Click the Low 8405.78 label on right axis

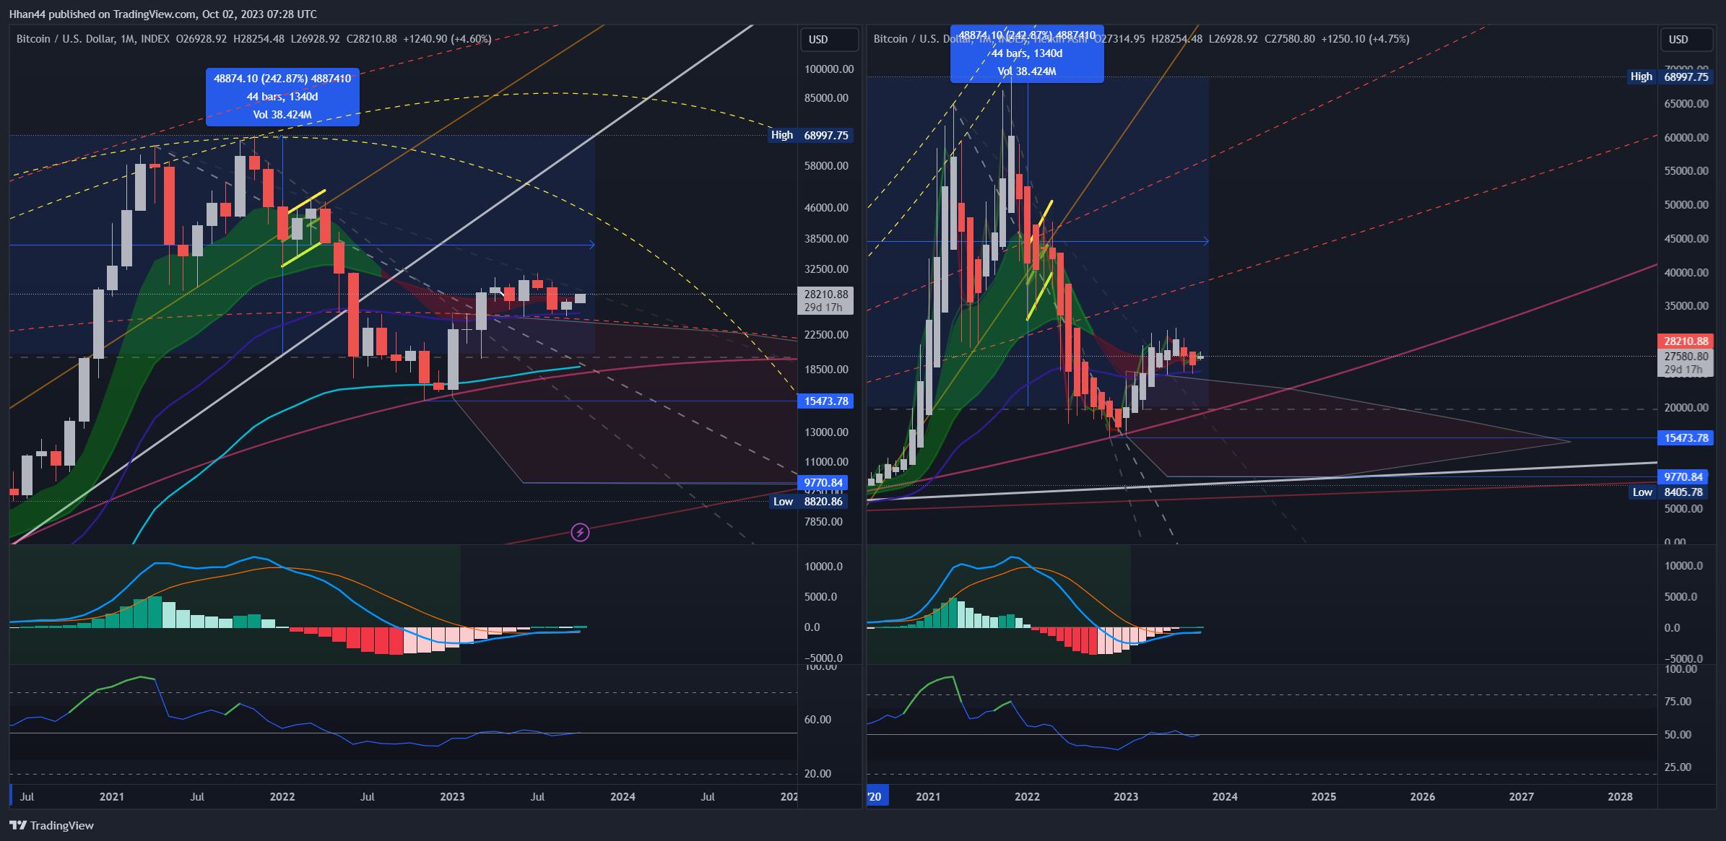click(1668, 492)
